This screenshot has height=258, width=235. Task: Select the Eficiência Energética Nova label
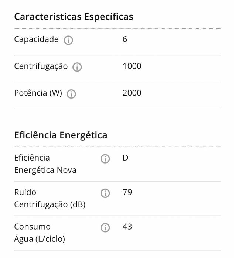click(45, 164)
